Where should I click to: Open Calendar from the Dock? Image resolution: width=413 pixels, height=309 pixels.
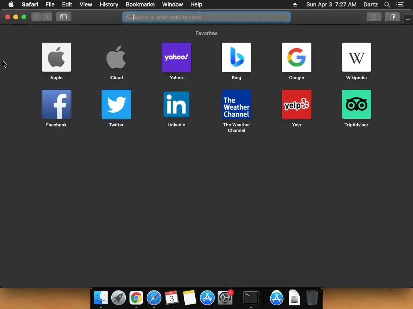(171, 298)
